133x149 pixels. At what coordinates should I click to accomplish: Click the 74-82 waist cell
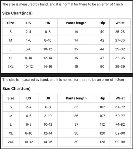point(120,124)
